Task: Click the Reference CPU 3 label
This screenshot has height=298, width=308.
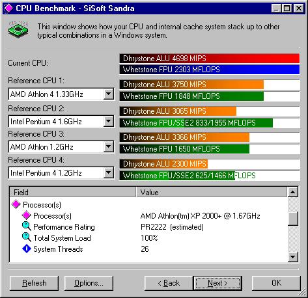Action: 36,134
